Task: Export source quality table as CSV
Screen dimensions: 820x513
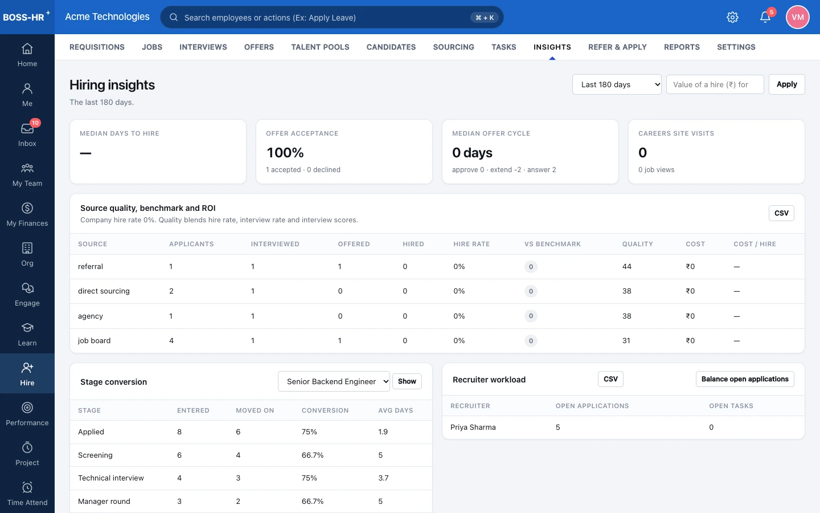Action: click(x=781, y=213)
